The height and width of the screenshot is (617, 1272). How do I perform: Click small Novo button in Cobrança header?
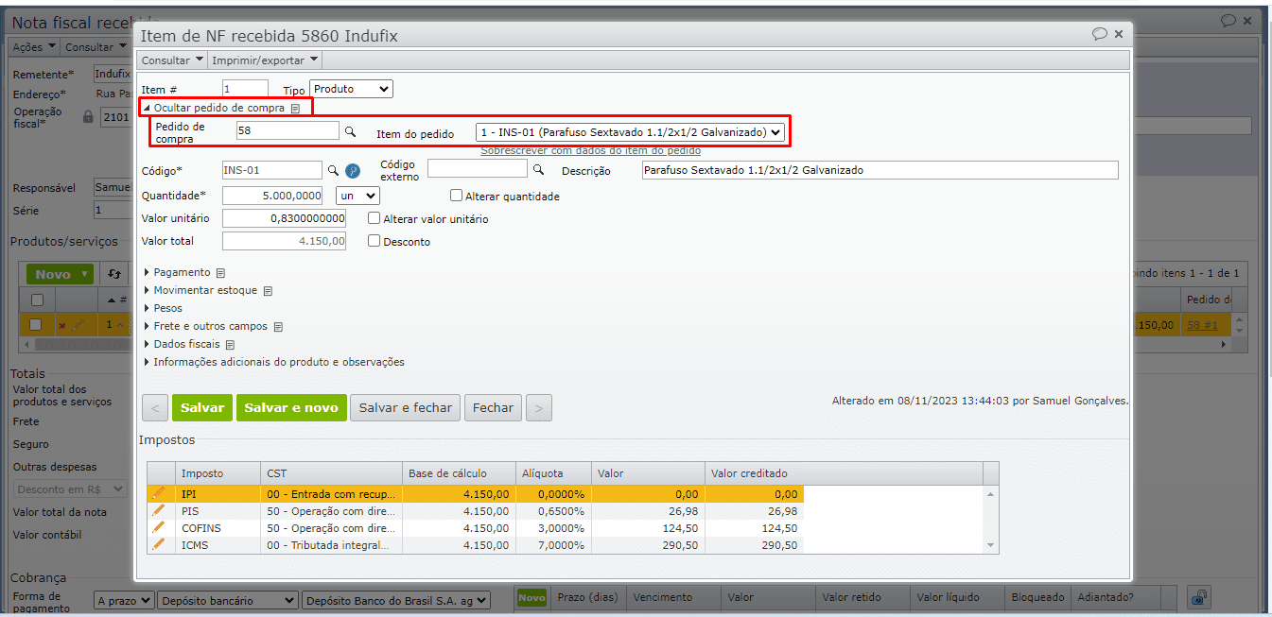(531, 597)
